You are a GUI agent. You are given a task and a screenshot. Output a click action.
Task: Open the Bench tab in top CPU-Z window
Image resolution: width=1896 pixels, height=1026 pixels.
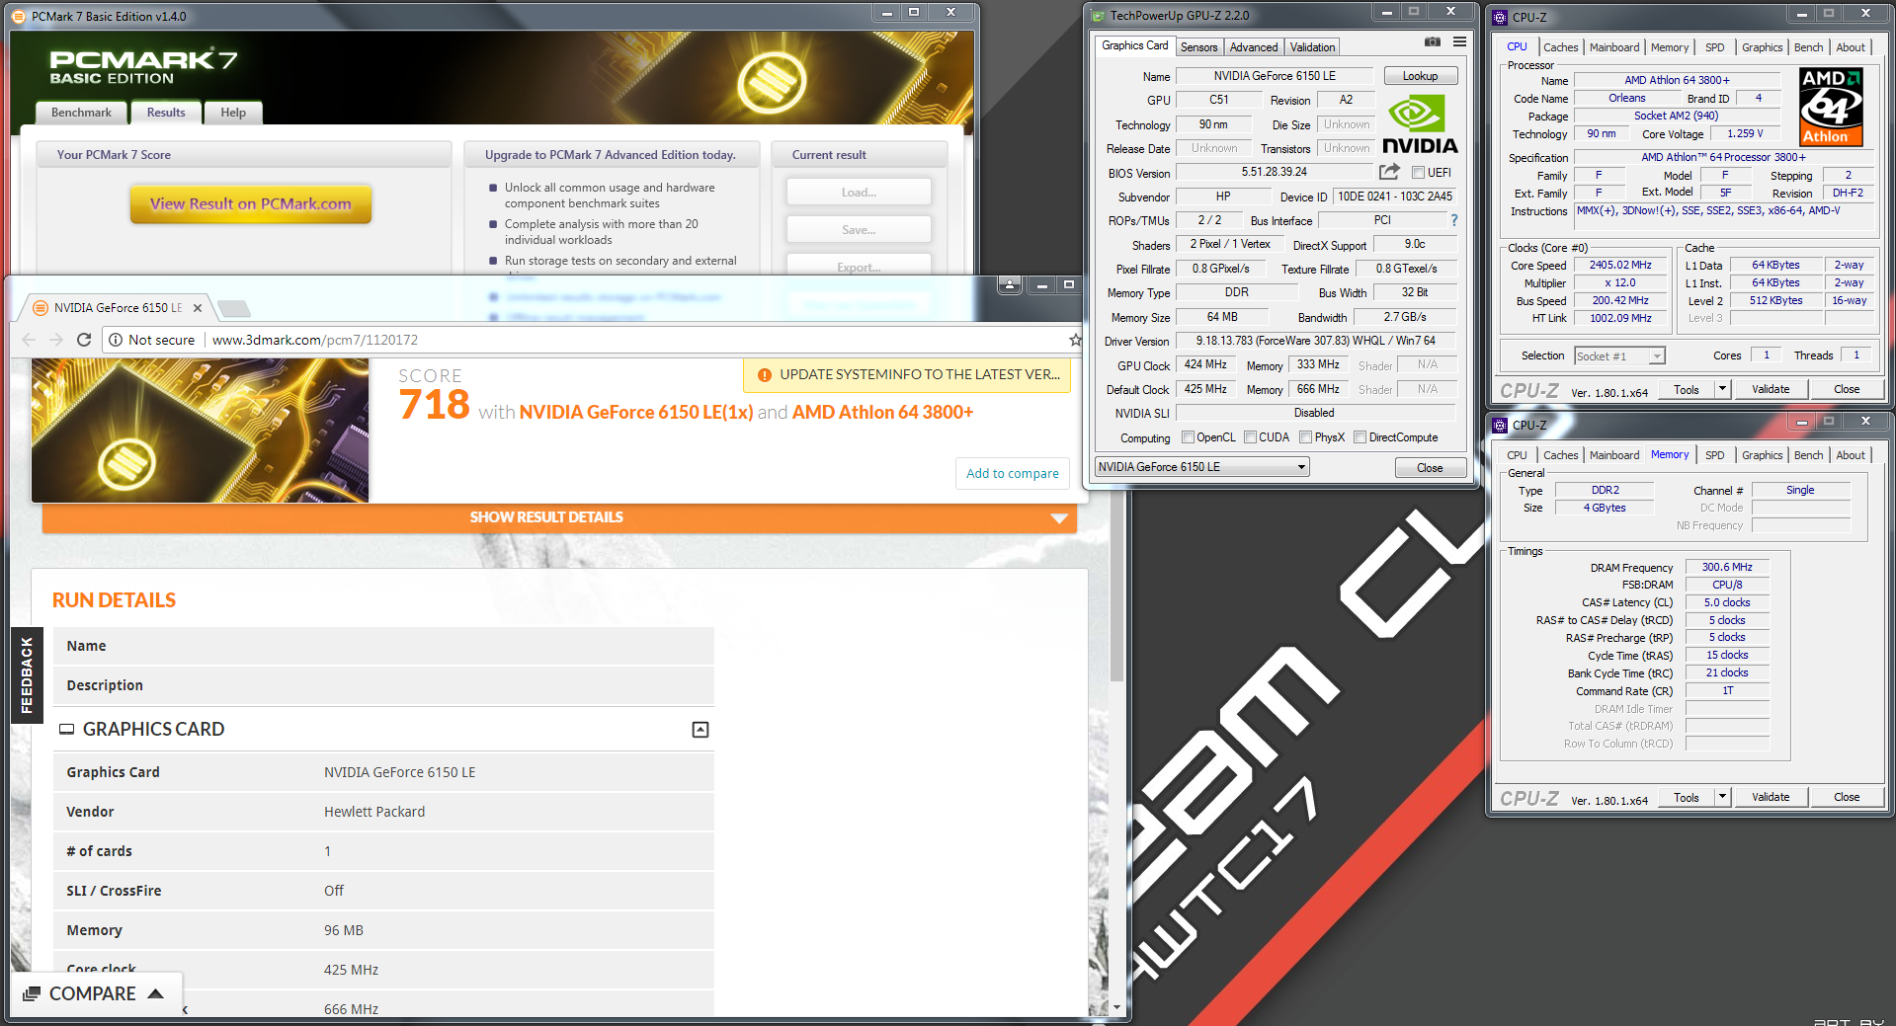(x=1809, y=47)
